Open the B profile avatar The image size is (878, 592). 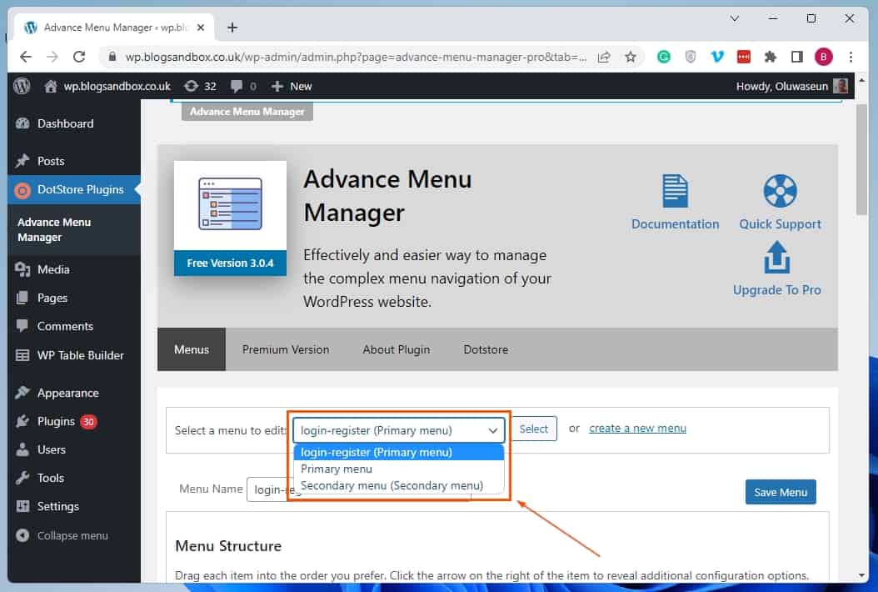click(x=823, y=57)
